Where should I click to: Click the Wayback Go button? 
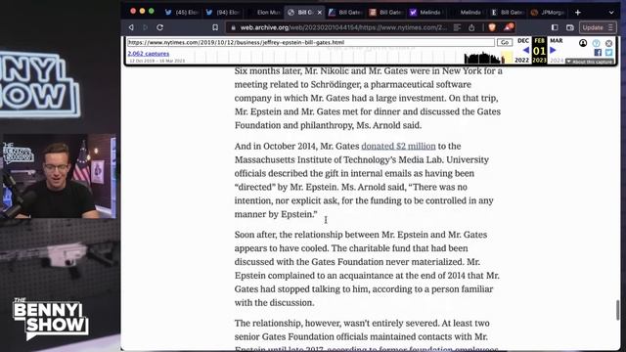[505, 42]
